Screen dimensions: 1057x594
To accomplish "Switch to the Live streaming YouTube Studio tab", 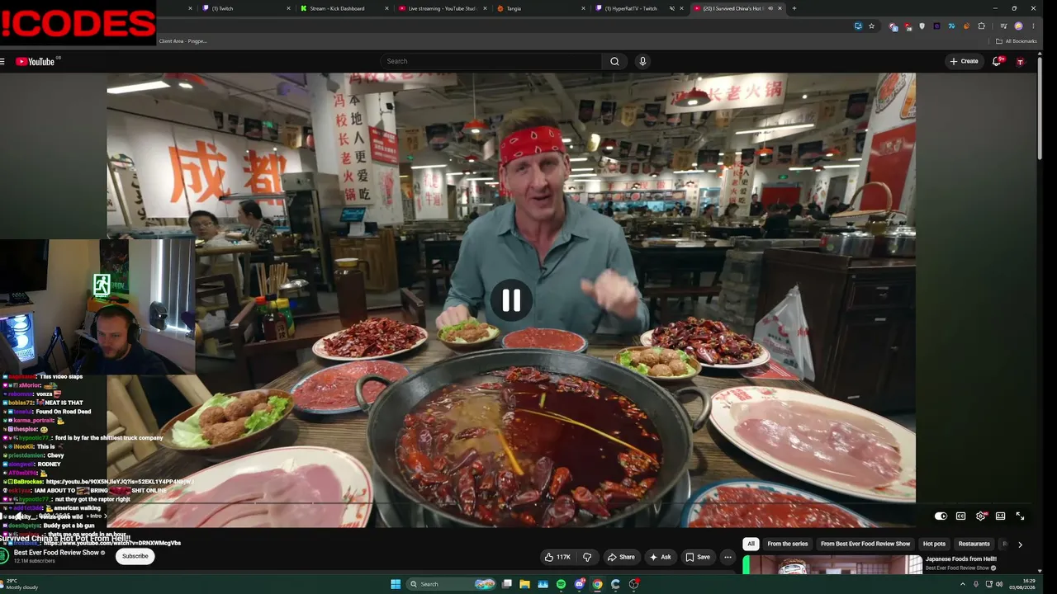I will tap(443, 8).
